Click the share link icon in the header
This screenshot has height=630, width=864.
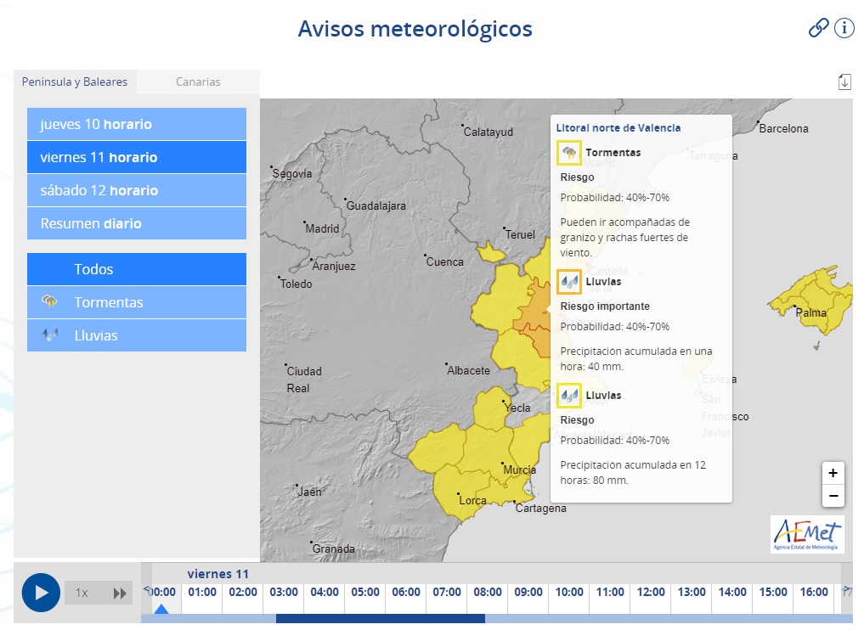pyautogui.click(x=817, y=27)
